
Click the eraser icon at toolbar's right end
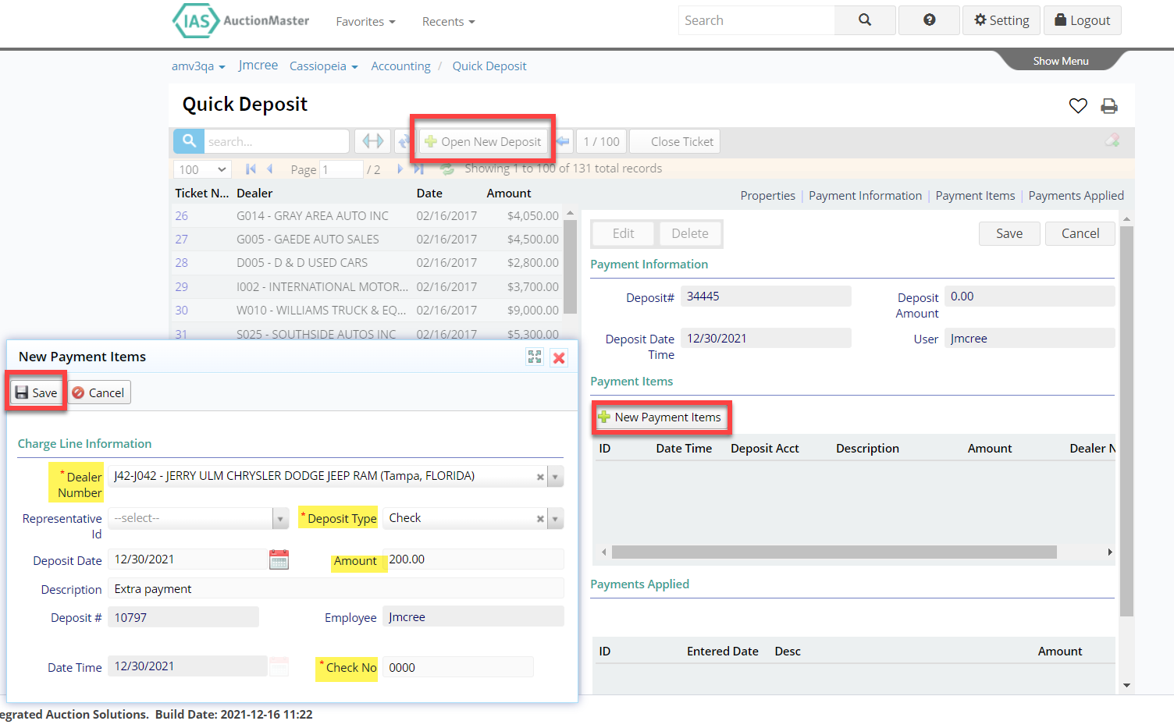[1112, 140]
